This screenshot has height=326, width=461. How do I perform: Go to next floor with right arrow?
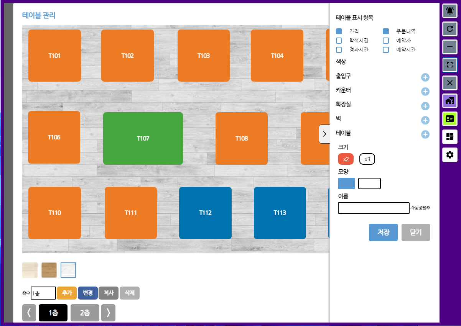point(108,313)
